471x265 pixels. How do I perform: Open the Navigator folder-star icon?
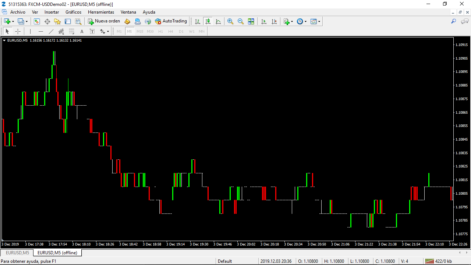tap(57, 21)
